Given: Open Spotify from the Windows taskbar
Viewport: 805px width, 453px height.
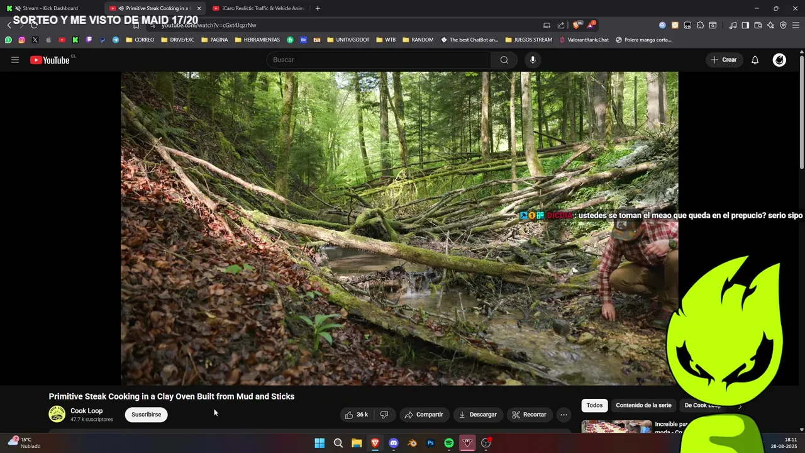Looking at the screenshot, I should [449, 443].
